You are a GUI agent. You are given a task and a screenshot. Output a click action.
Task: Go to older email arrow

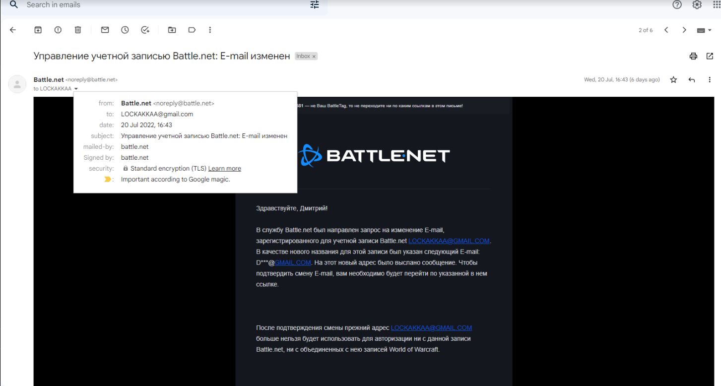coord(684,30)
